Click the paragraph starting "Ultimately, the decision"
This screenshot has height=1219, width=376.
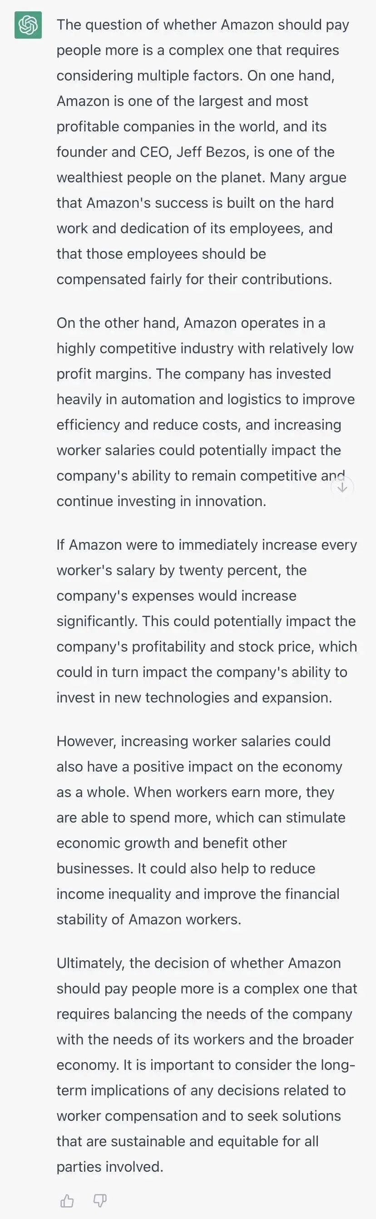[x=207, y=1065]
